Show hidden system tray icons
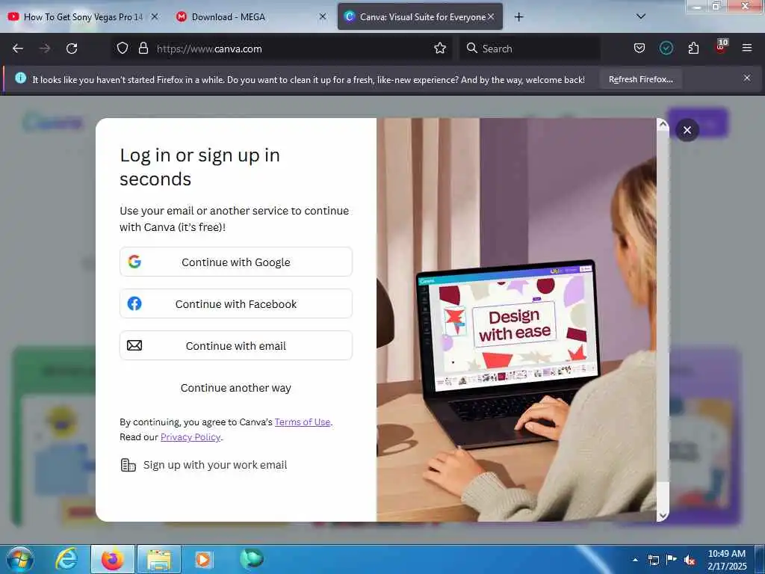765x574 pixels. point(635,560)
